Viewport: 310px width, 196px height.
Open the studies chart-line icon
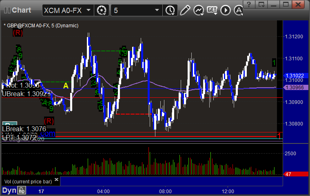pos(199,10)
